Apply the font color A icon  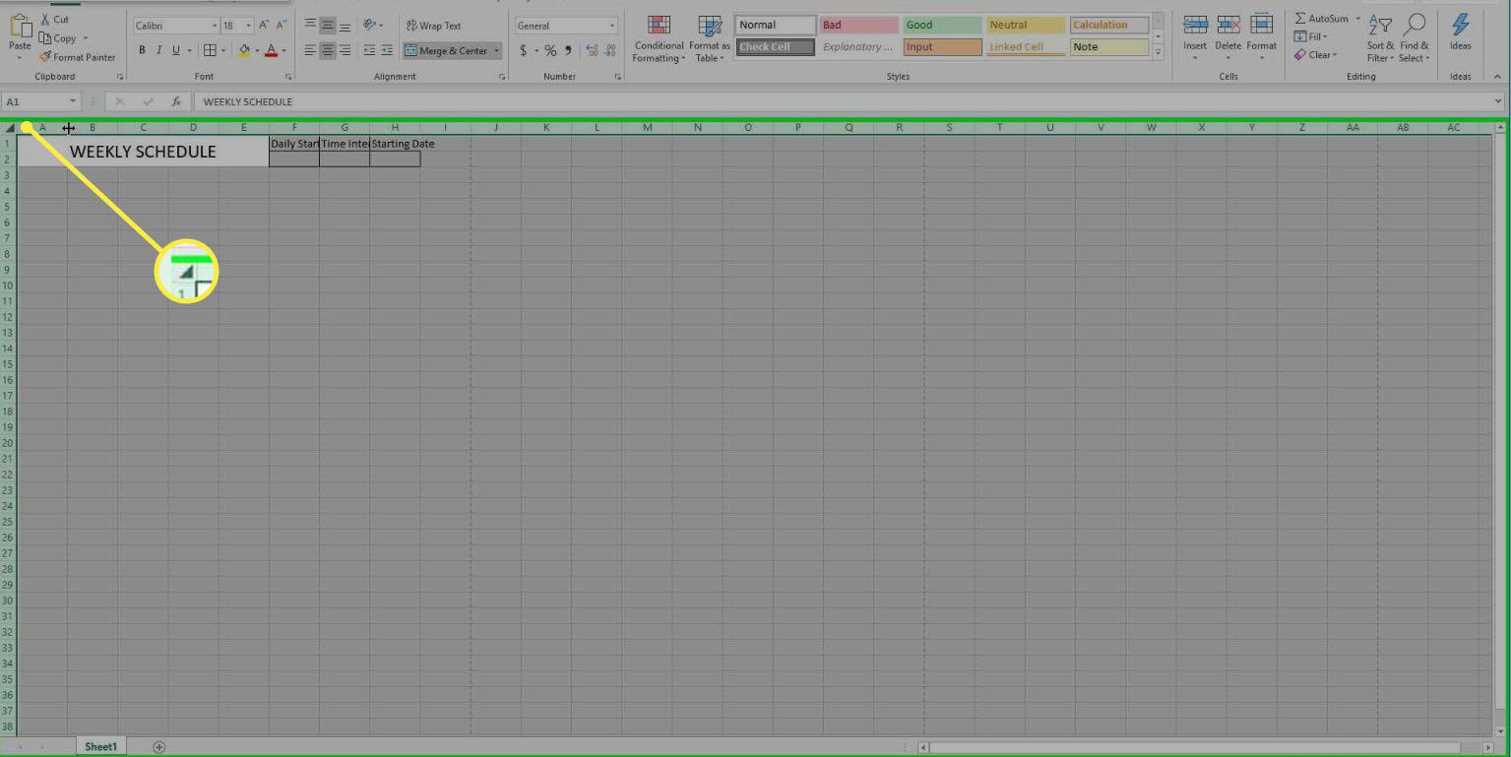[x=272, y=50]
